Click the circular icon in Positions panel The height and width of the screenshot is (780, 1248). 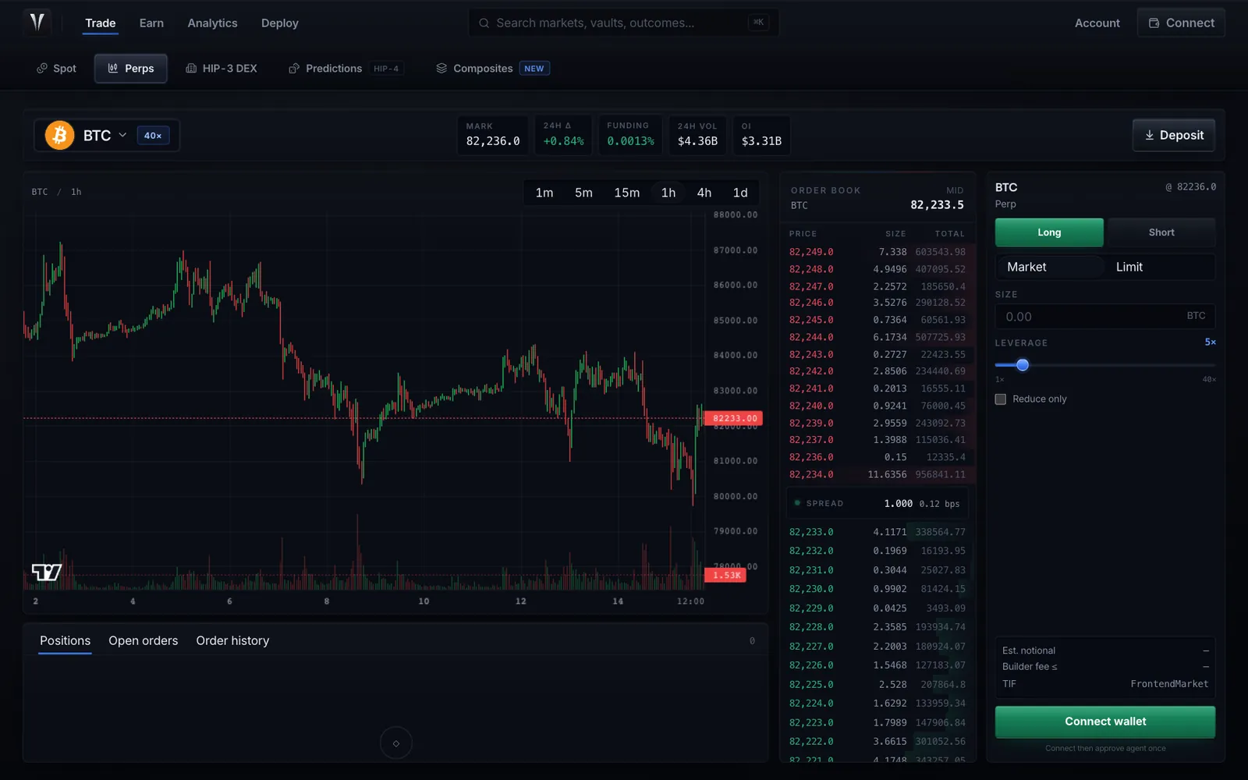tap(395, 743)
